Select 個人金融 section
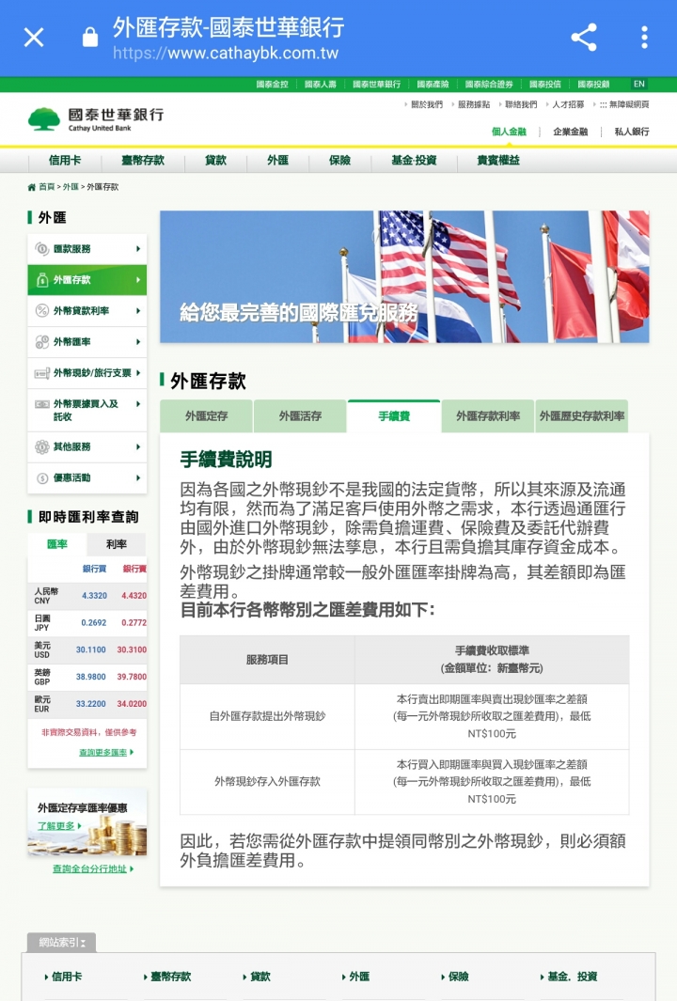677x1001 pixels. tap(509, 132)
